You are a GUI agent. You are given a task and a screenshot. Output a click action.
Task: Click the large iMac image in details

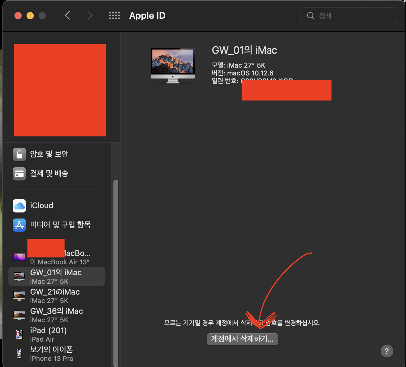173,65
